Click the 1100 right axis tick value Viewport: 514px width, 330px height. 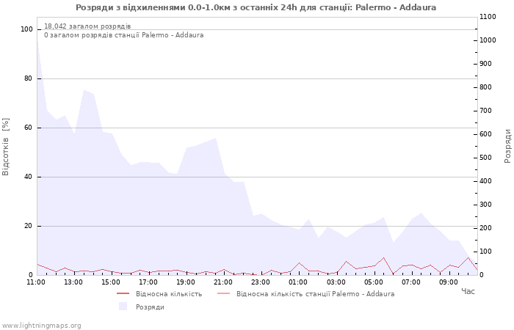(488, 17)
